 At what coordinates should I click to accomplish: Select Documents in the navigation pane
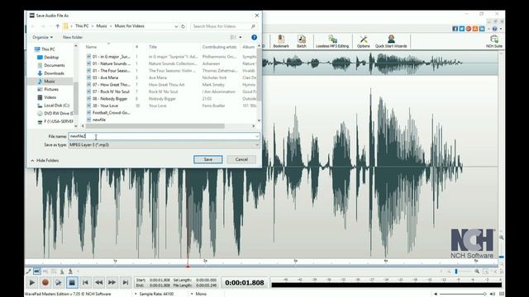point(50,65)
